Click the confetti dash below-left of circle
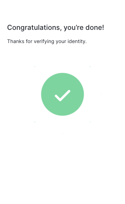This screenshot has height=204, width=125. 35,122
